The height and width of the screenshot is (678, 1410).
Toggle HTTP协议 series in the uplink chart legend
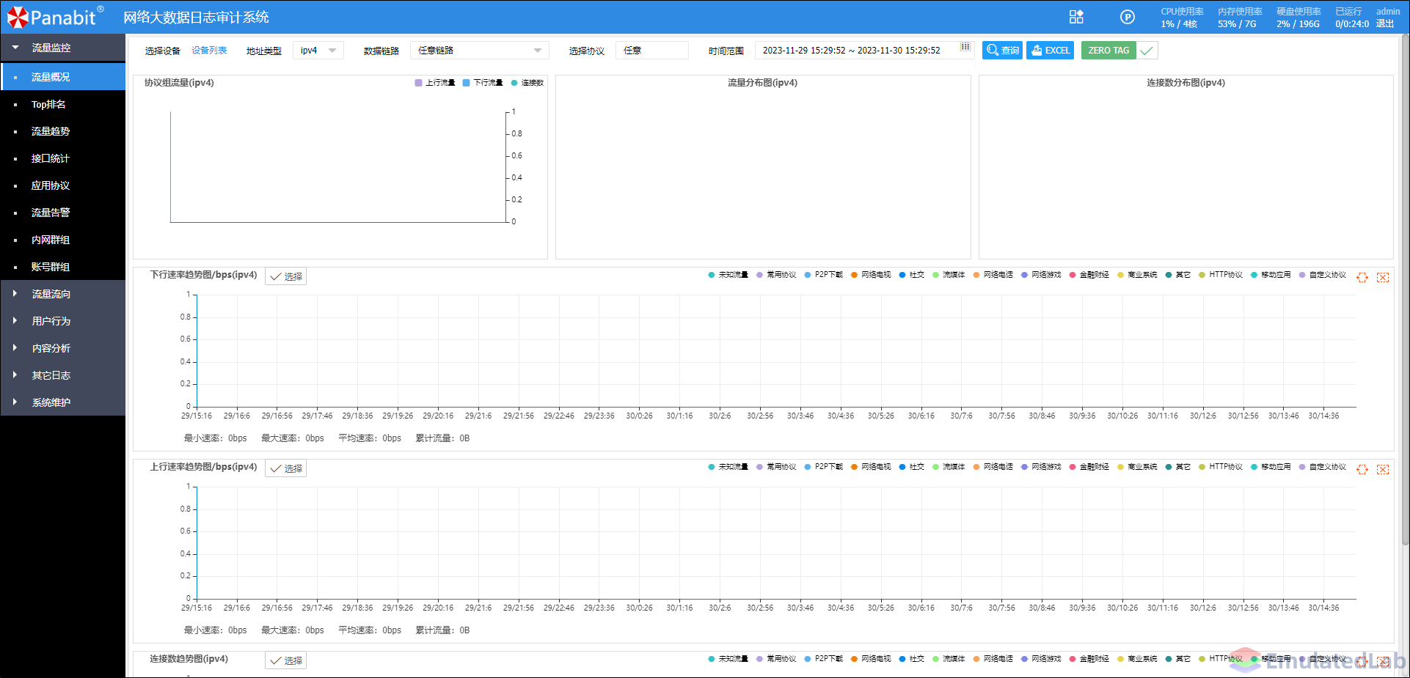coord(1220,467)
